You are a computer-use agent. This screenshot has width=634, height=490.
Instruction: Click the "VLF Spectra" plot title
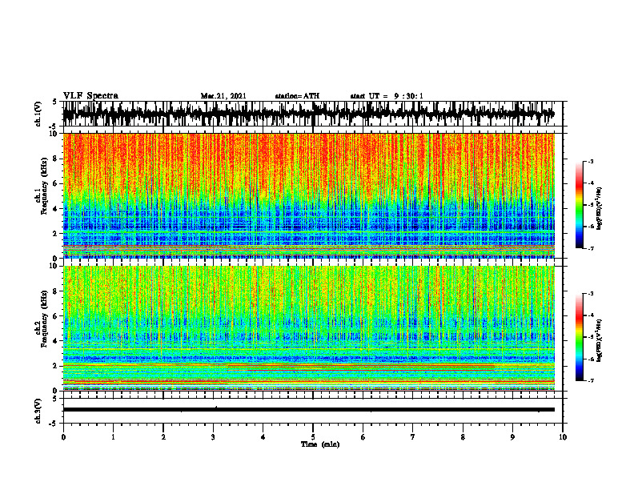[x=90, y=96]
